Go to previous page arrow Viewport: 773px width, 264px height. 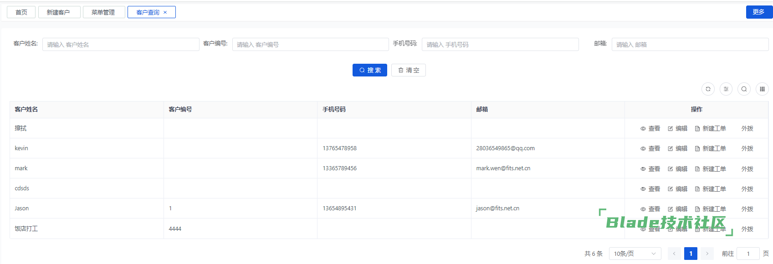(x=674, y=254)
